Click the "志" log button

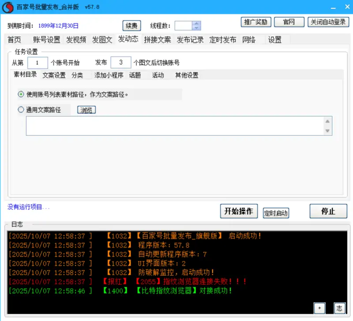pyautogui.click(x=339, y=308)
